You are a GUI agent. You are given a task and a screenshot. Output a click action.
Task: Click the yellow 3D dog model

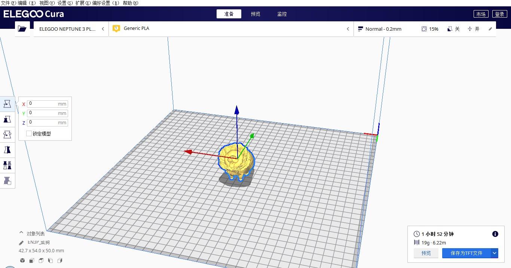[236, 161]
